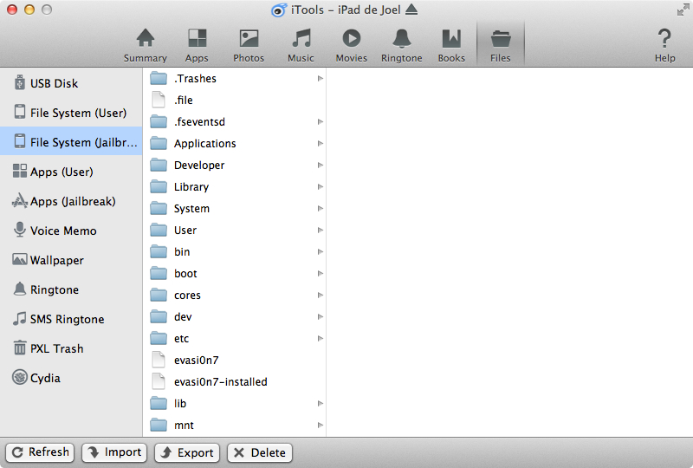This screenshot has width=693, height=468.
Task: Select the evasi0n7 file
Action: [x=235, y=360]
